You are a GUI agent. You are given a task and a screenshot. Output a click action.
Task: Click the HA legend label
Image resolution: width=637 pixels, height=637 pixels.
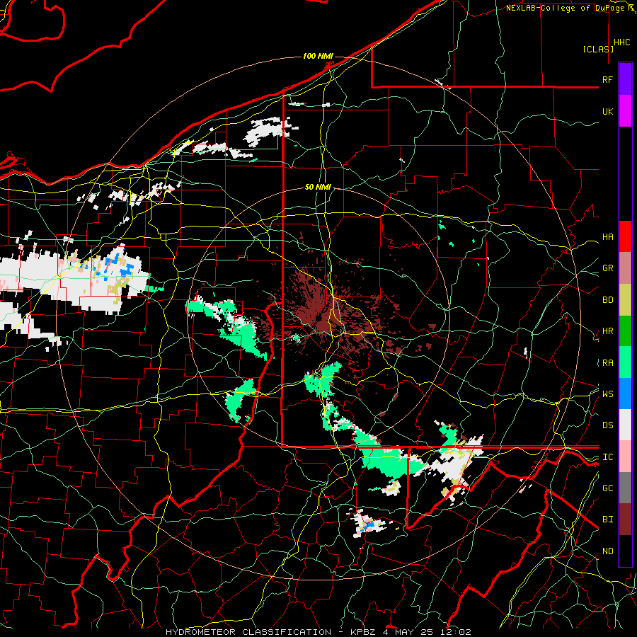pos(607,237)
